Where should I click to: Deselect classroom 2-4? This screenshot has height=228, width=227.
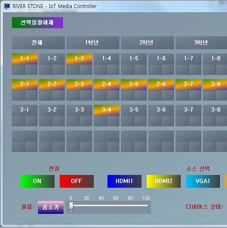(107, 84)
